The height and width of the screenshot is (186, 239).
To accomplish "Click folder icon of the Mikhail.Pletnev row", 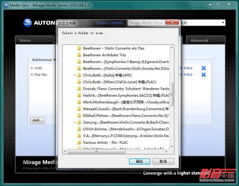I will pyautogui.click(x=79, y=116).
